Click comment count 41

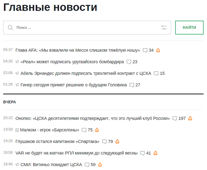coord(148,153)
